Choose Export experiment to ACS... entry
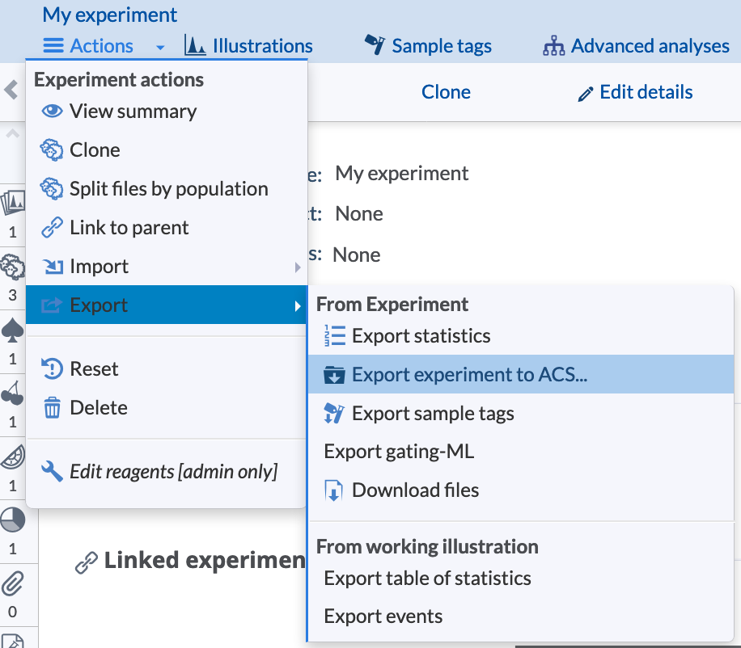Viewport: 741px width, 648px height. pos(521,374)
